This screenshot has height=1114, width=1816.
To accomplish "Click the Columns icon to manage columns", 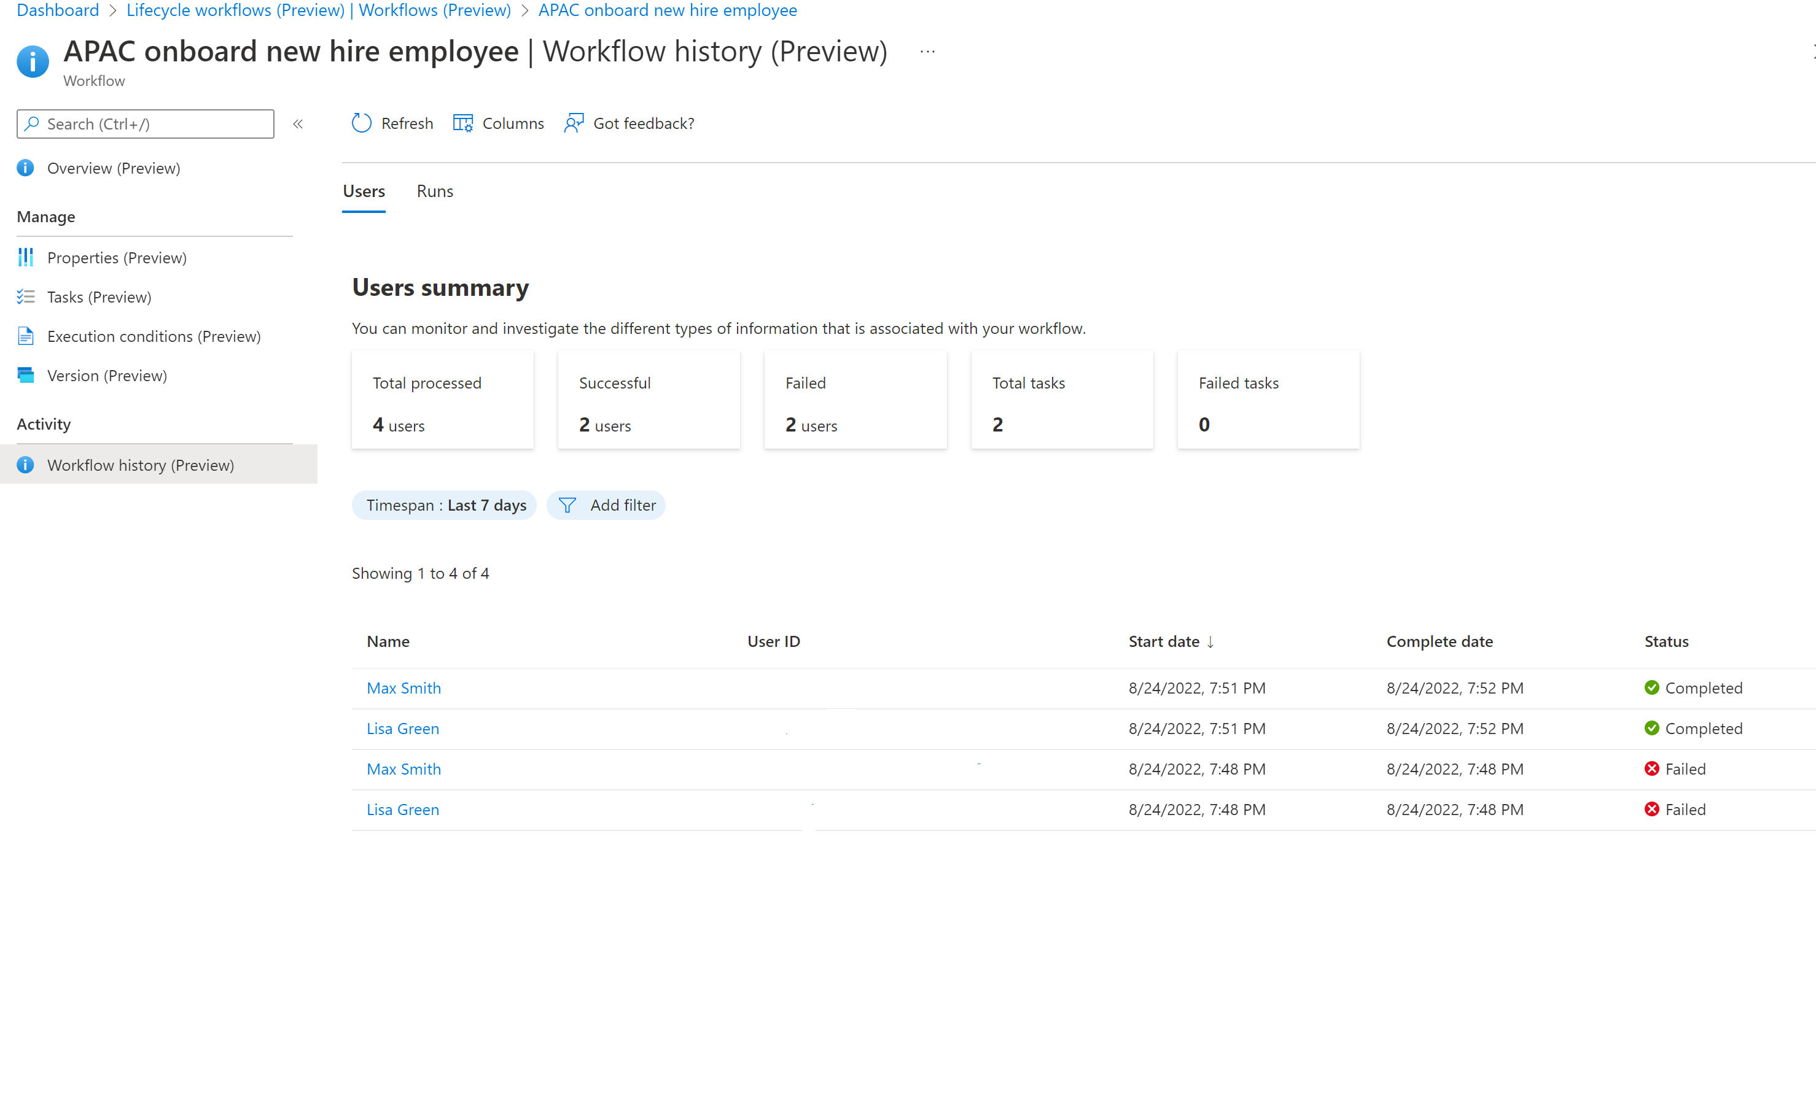I will click(x=462, y=123).
